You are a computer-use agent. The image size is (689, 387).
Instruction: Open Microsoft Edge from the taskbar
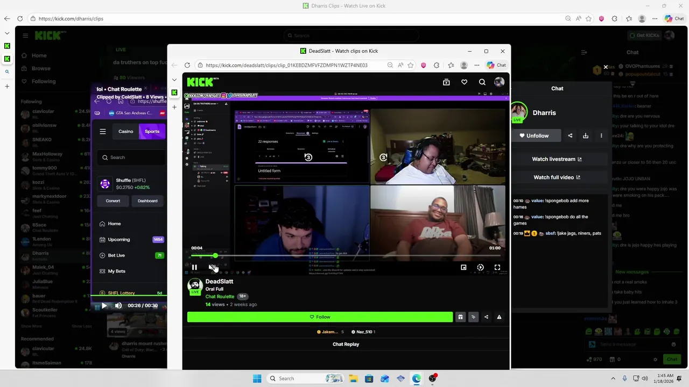(417, 378)
